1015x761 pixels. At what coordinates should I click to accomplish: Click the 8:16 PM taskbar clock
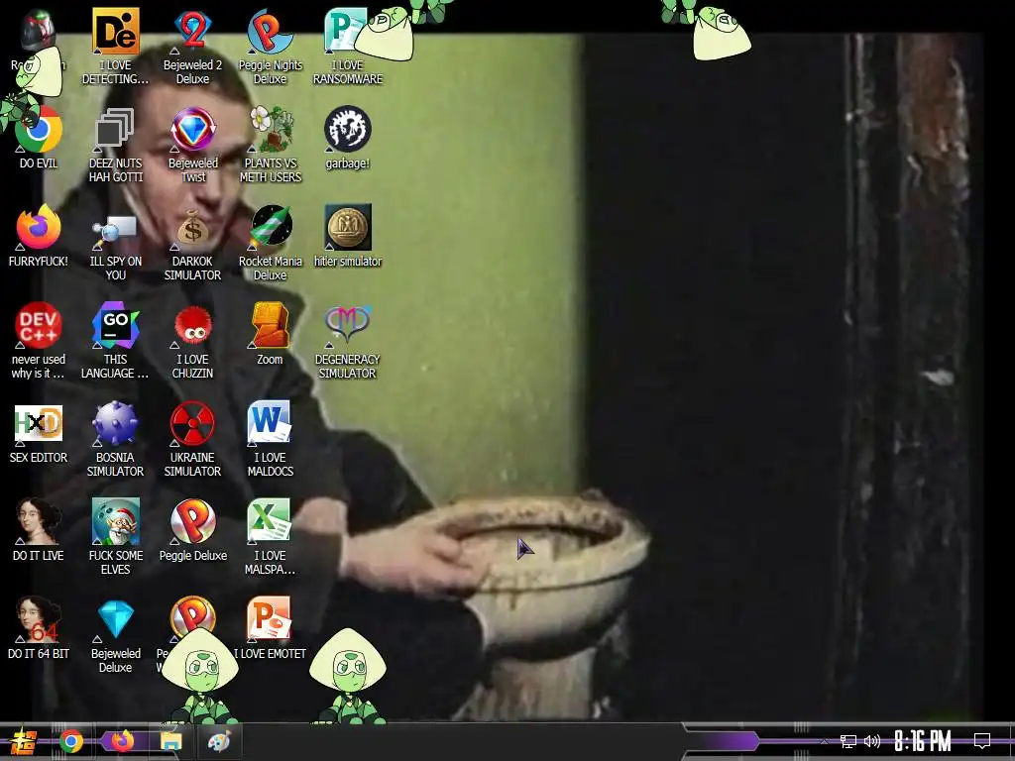[923, 741]
